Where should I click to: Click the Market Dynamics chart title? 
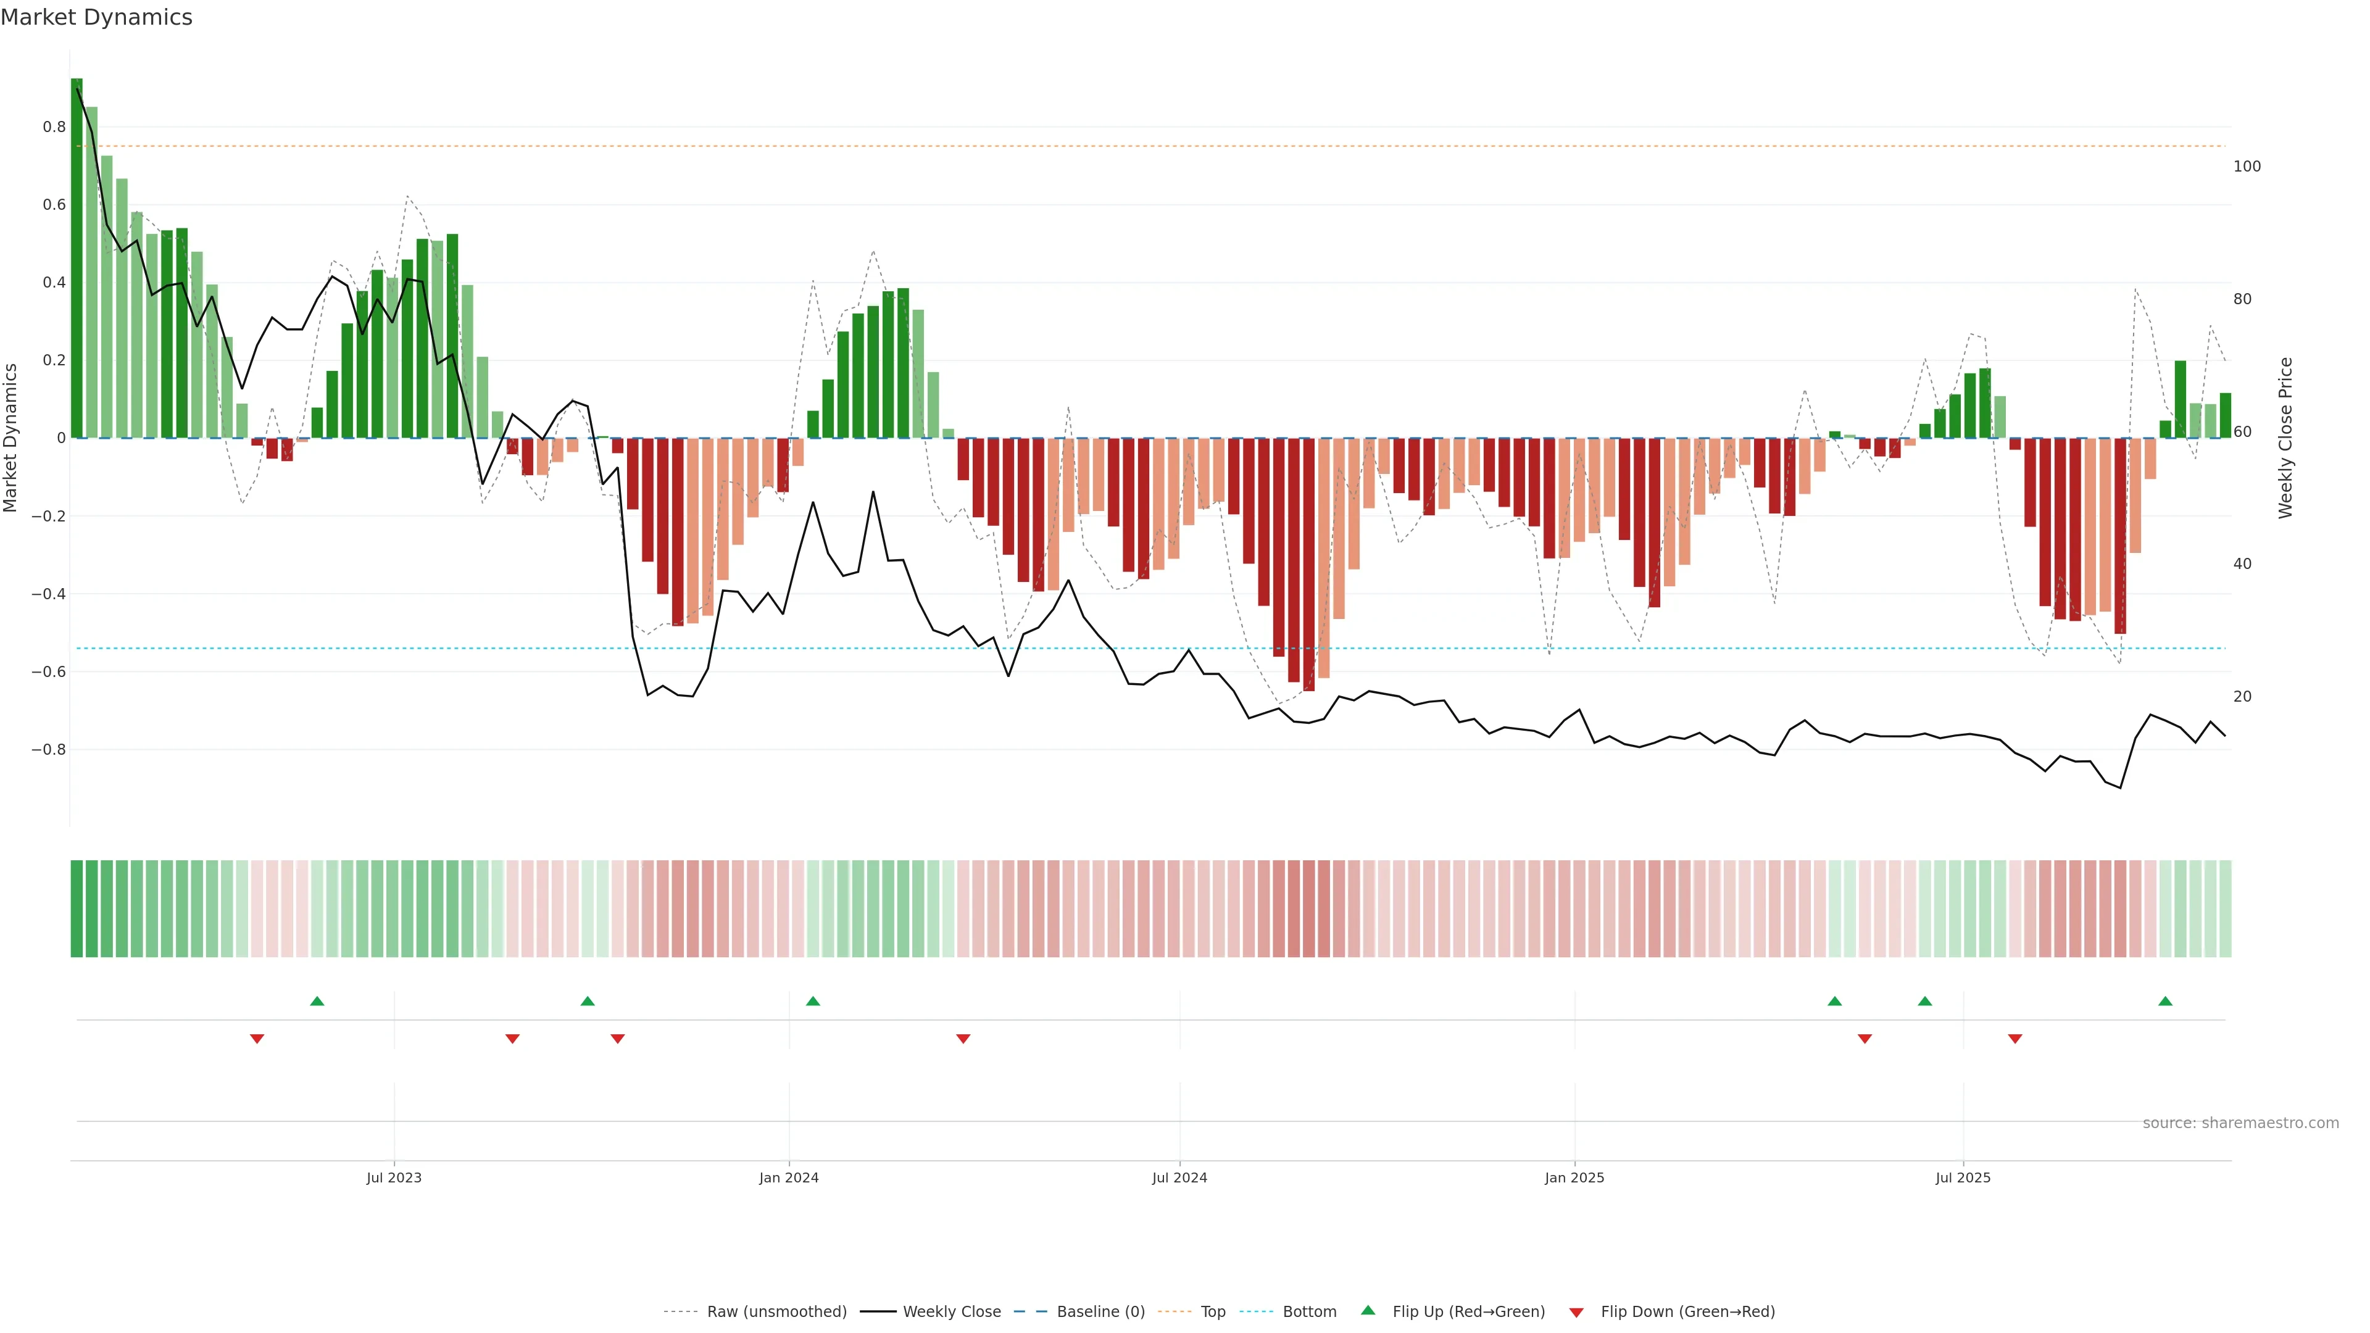pyautogui.click(x=97, y=17)
